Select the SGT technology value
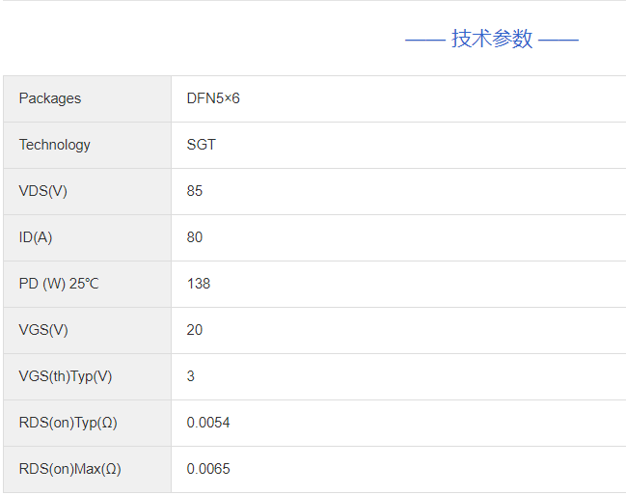Image resolution: width=626 pixels, height=495 pixels. tap(202, 145)
